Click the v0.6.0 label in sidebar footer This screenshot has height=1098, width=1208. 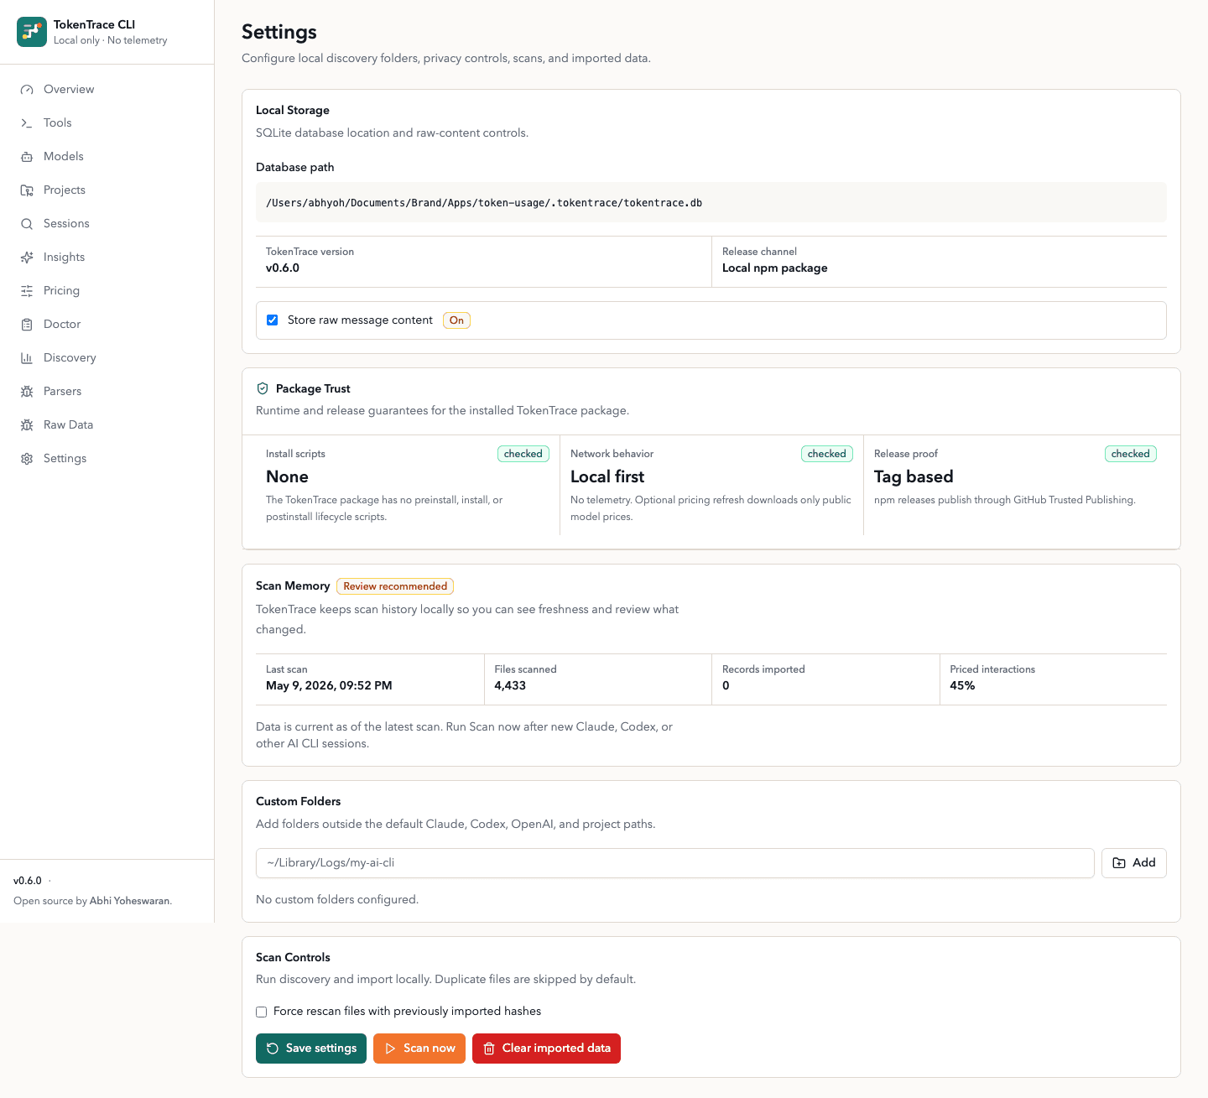tap(28, 881)
